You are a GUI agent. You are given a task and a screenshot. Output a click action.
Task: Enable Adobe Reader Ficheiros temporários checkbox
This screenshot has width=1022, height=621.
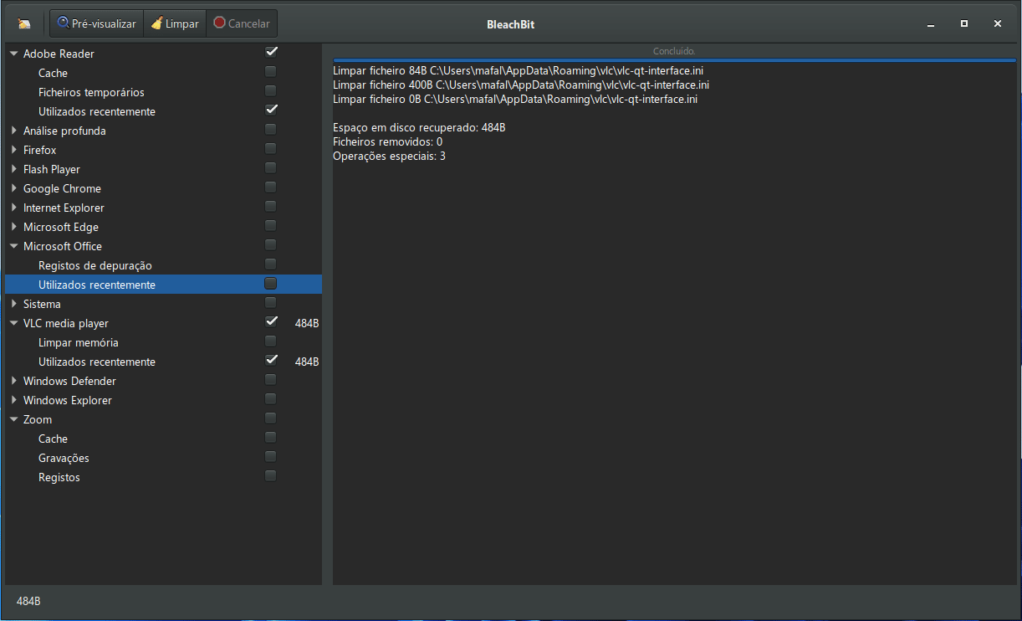(271, 90)
